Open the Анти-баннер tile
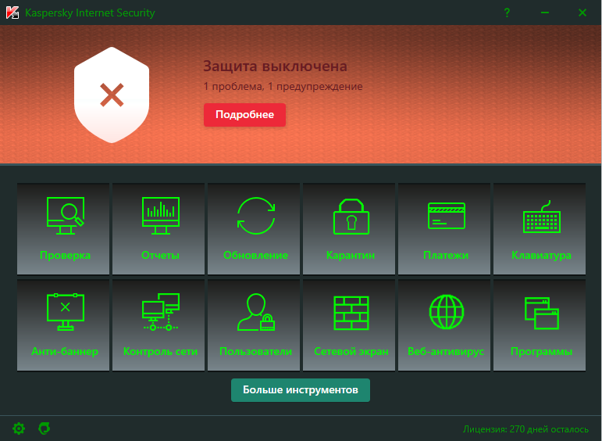The width and height of the screenshot is (602, 441). point(63,325)
